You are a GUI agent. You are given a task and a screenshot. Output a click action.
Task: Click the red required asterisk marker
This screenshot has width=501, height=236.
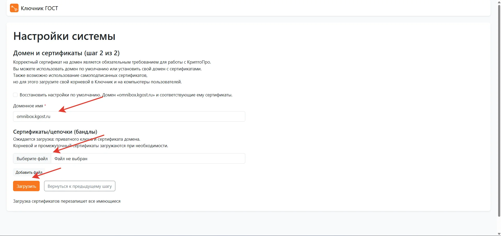(45, 105)
